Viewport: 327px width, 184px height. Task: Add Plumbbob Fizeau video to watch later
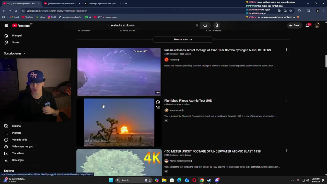click(158, 102)
